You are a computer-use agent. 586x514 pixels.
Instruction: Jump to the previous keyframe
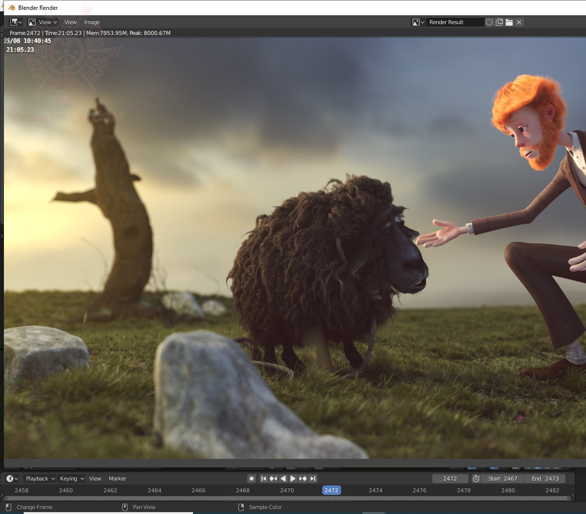[273, 479]
